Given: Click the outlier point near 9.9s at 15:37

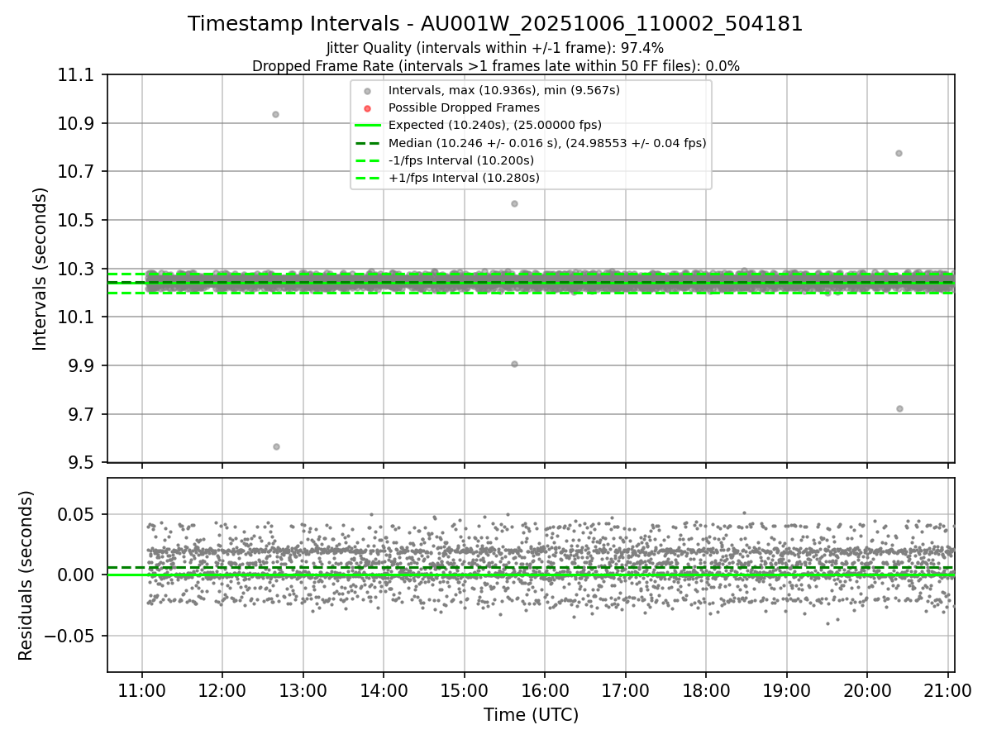Looking at the screenshot, I should pyautogui.click(x=514, y=364).
